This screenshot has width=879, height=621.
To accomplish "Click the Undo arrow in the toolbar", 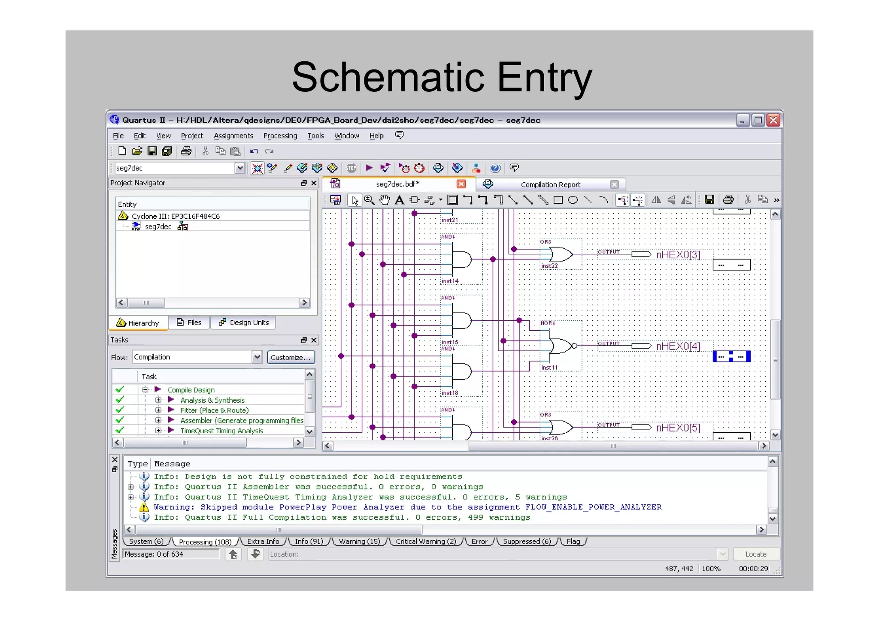I will 254,151.
